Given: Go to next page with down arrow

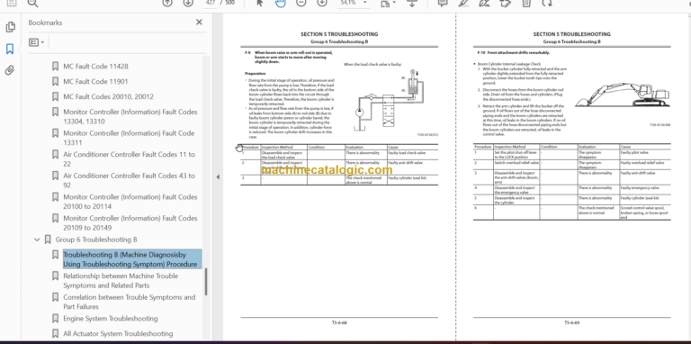Looking at the screenshot, I should point(188,3).
